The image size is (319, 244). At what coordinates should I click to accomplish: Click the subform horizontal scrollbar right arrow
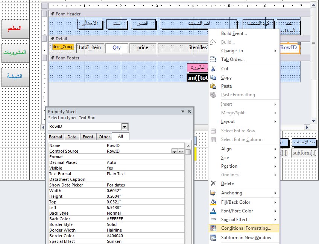[x=307, y=127]
